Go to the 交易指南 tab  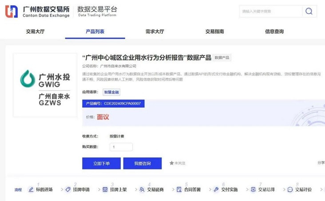point(214,32)
